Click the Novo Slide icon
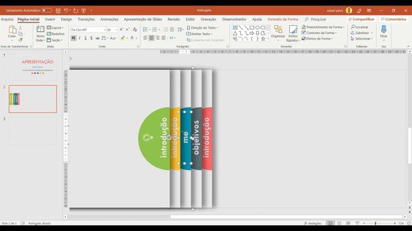412x231 pixels. click(40, 30)
